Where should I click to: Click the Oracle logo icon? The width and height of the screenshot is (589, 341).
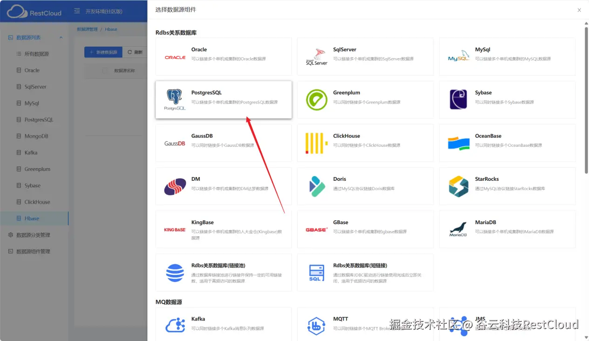[175, 57]
